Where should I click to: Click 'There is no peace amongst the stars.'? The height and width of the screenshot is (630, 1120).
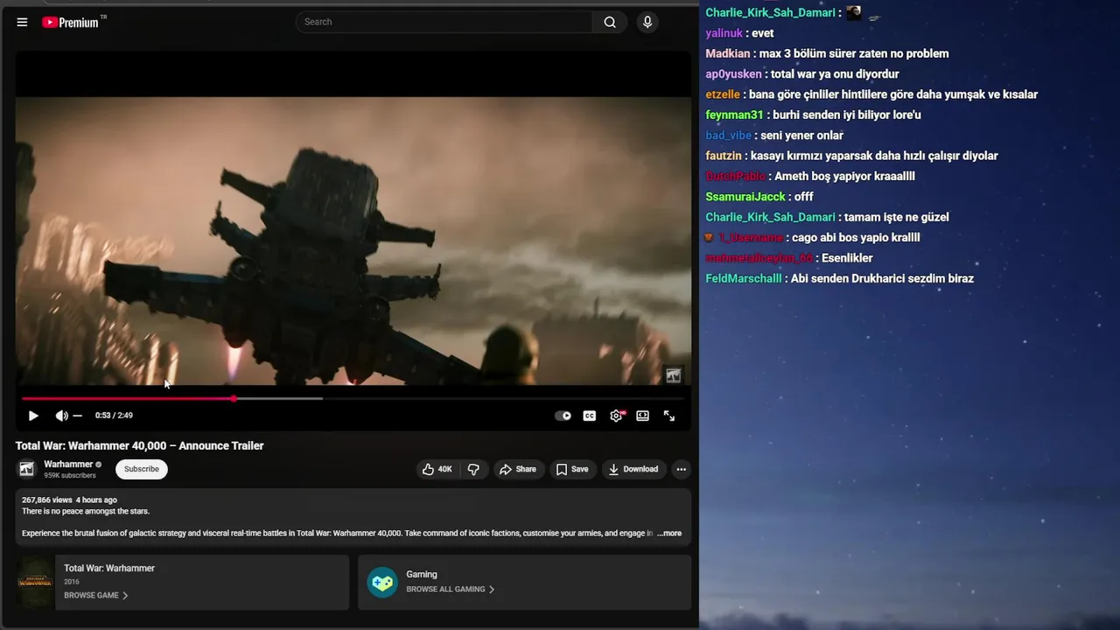coord(86,511)
